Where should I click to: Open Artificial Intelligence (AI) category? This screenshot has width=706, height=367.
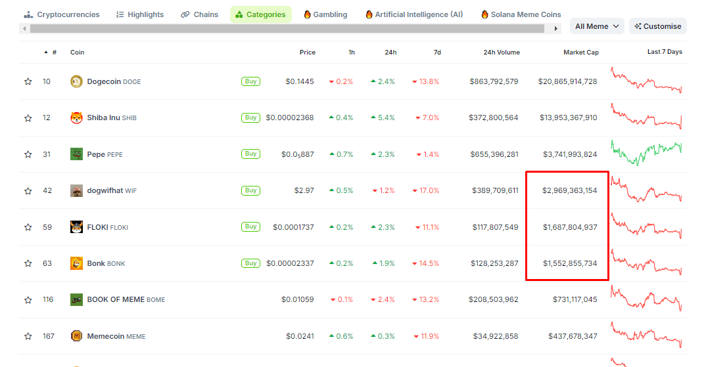(414, 14)
